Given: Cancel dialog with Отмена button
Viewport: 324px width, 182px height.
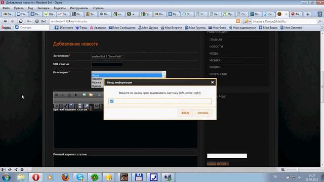Looking at the screenshot, I should point(203,113).
